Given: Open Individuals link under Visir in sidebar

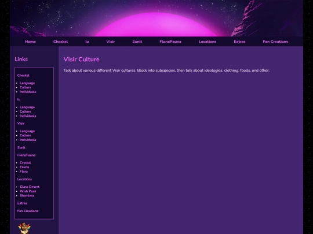Looking at the screenshot, I should pos(28,140).
